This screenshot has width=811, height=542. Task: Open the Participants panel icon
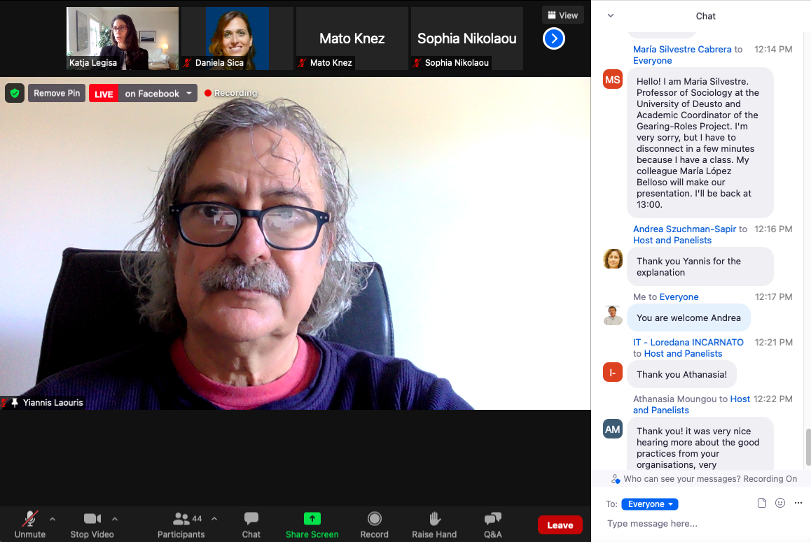[x=181, y=519]
